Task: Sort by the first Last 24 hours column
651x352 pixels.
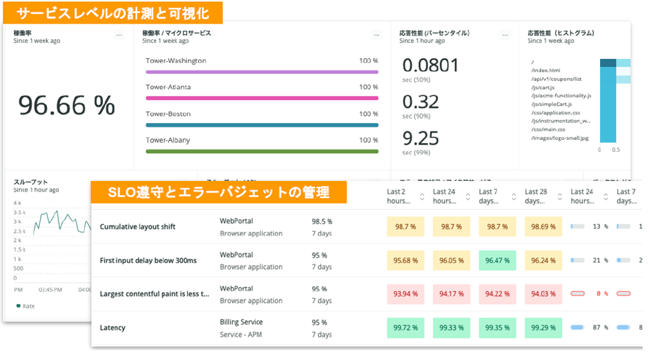Action: click(x=467, y=197)
